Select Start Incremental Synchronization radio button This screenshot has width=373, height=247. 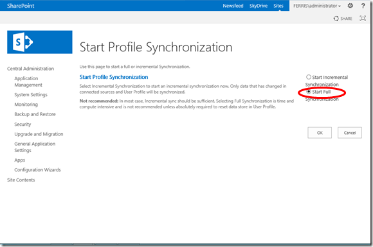tap(309, 77)
